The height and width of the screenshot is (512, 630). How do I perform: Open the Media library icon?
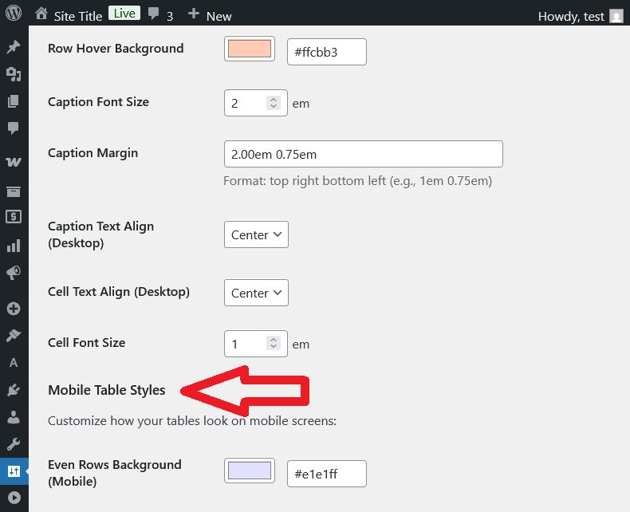pyautogui.click(x=14, y=74)
